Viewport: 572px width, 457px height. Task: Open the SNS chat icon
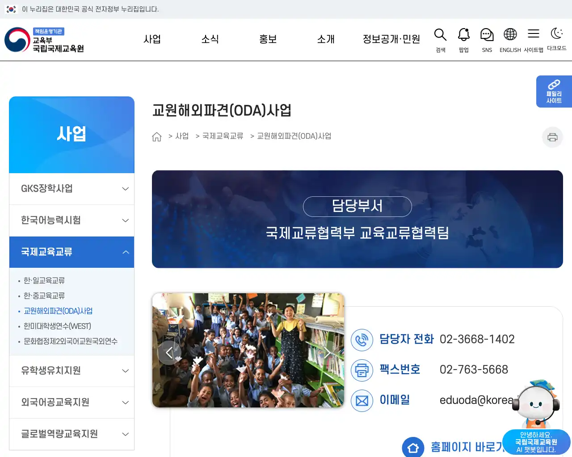487,40
